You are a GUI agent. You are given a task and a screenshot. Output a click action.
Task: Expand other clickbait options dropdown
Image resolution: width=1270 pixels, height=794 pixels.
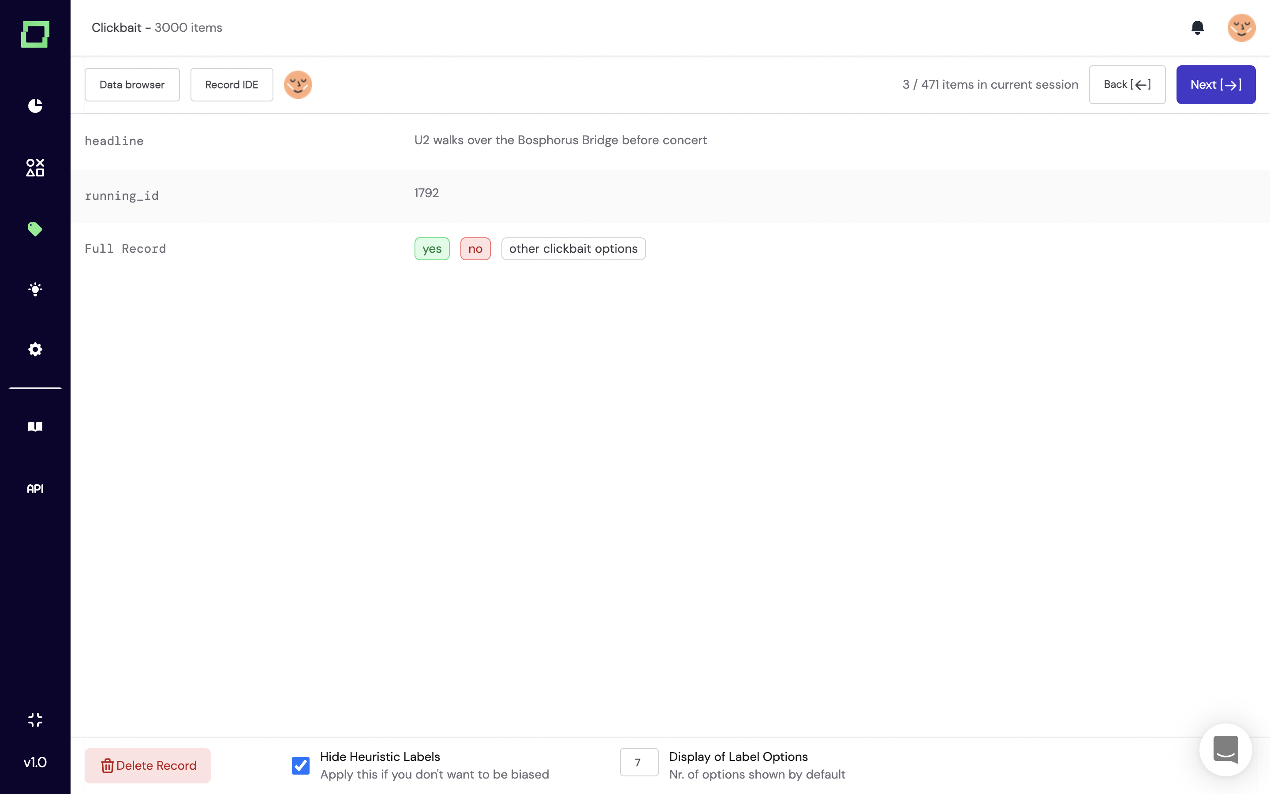click(573, 249)
